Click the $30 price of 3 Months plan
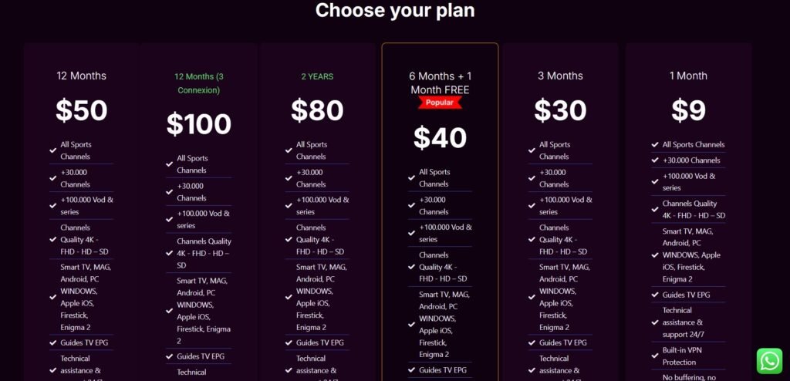Screen dimensions: 790x381 560,110
